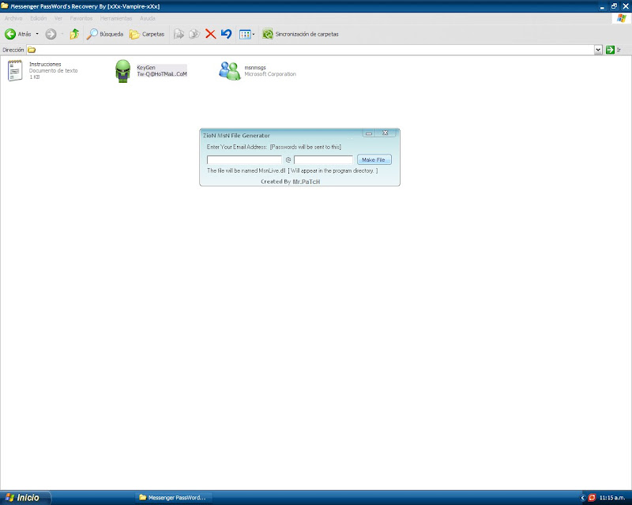Delete with the red X icon
The width and height of the screenshot is (632, 505).
[x=210, y=34]
